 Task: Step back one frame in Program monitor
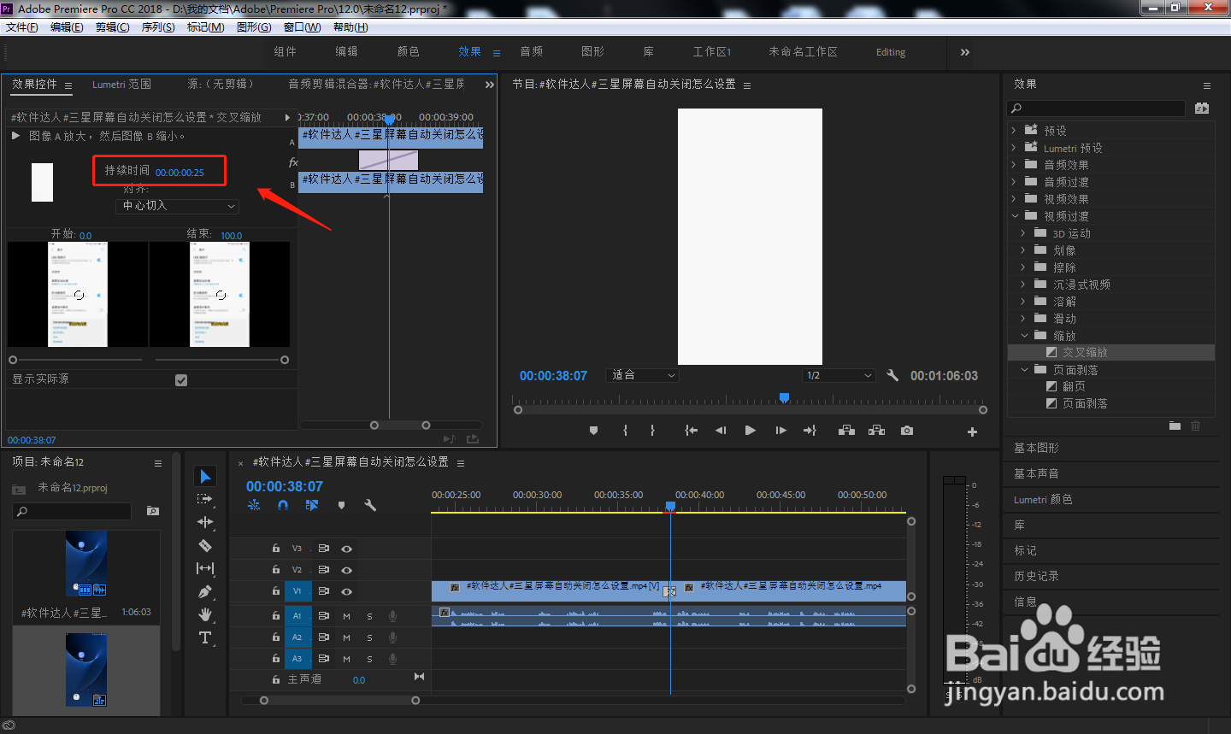coord(721,431)
